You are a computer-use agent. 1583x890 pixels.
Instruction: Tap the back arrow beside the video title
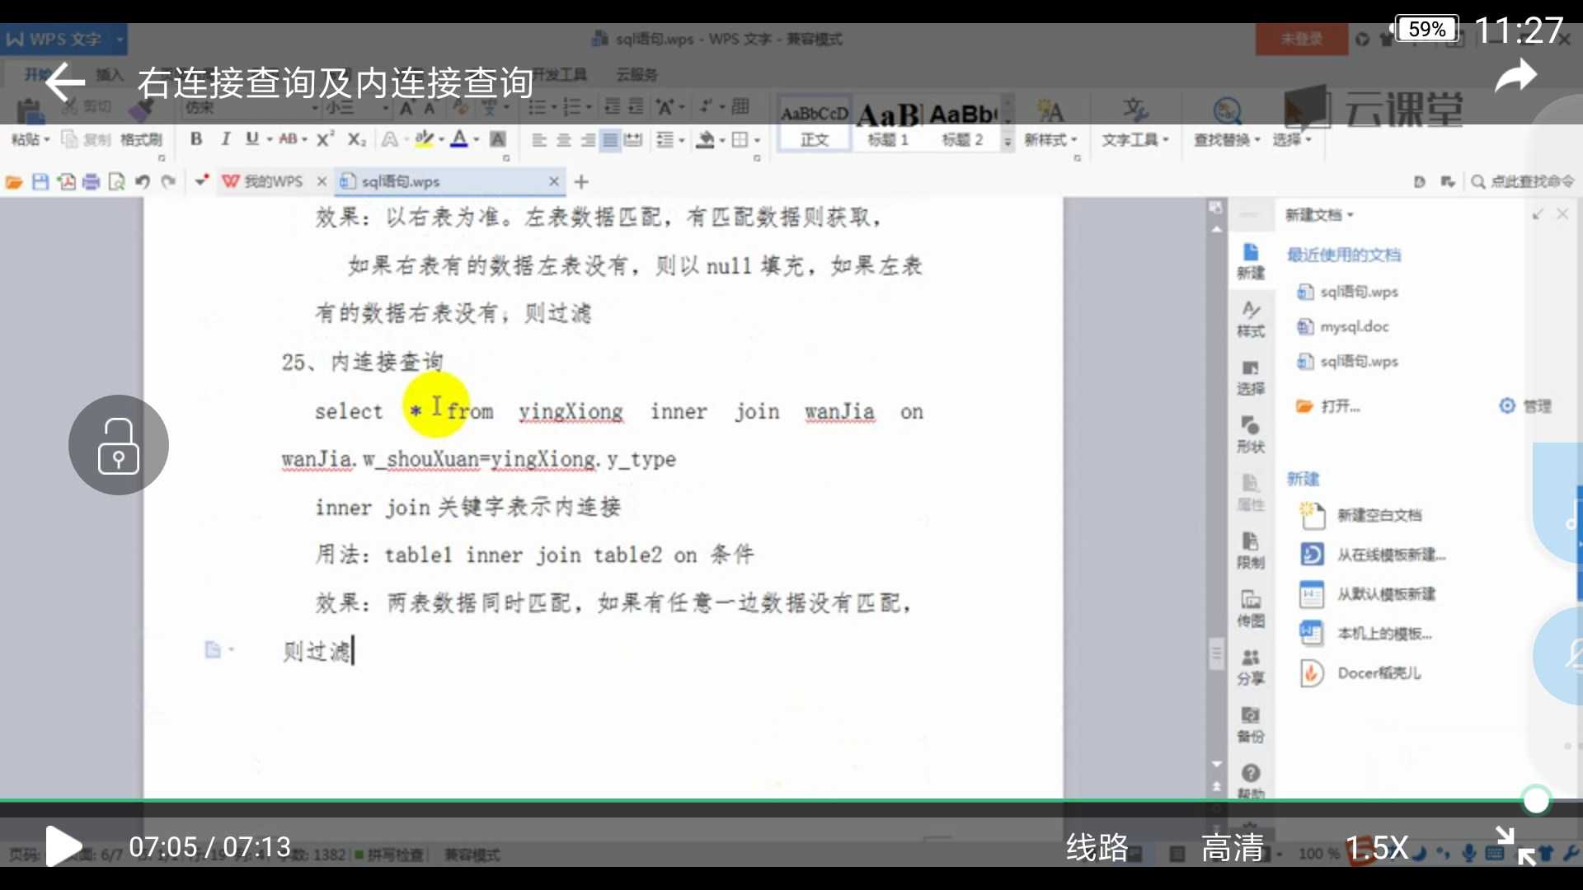[x=65, y=82]
